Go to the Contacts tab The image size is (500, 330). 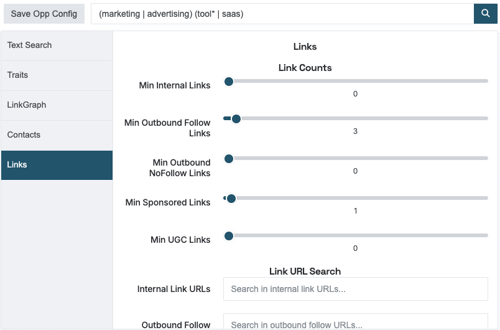point(57,135)
